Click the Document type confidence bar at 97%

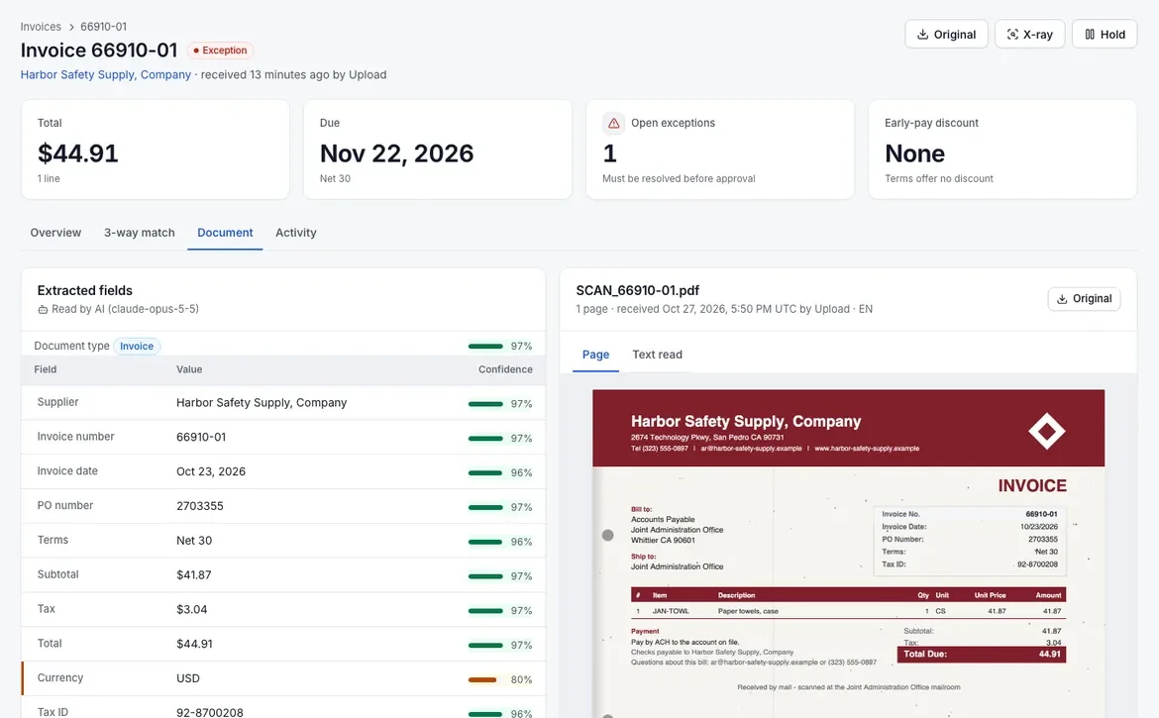(484, 347)
